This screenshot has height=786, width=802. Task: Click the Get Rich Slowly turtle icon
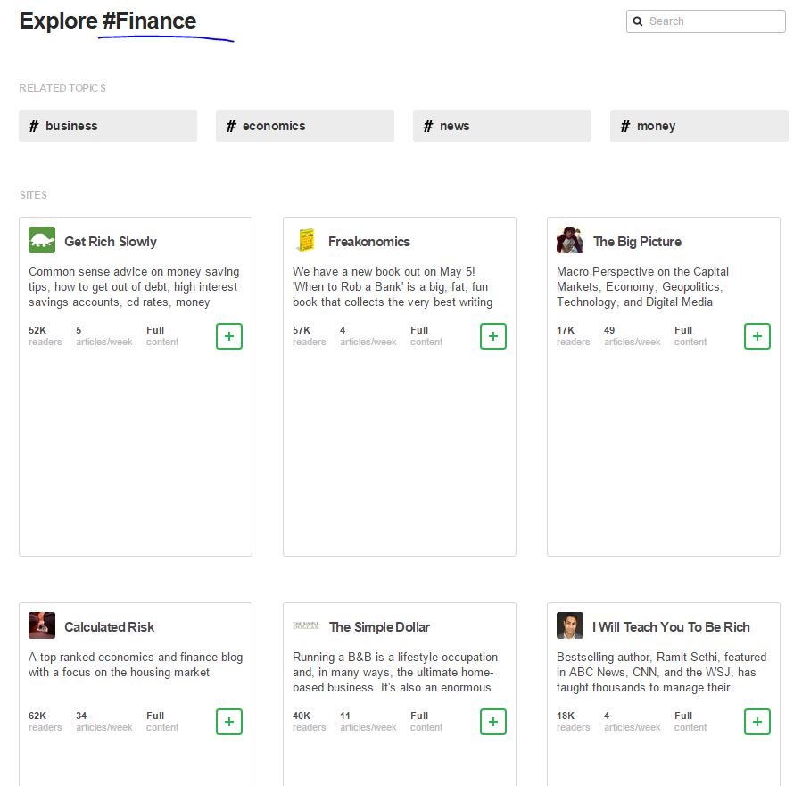tap(42, 241)
